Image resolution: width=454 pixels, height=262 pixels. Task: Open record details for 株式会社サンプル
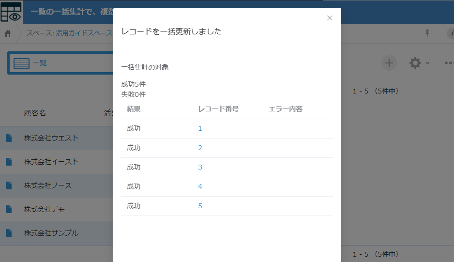(9, 233)
